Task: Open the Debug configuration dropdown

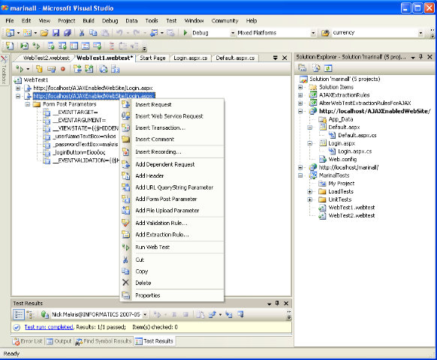Action: 233,33
